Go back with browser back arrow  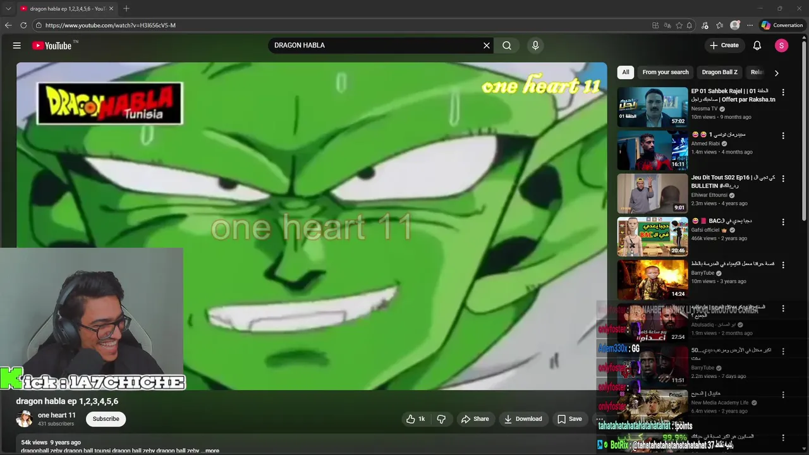pyautogui.click(x=8, y=25)
